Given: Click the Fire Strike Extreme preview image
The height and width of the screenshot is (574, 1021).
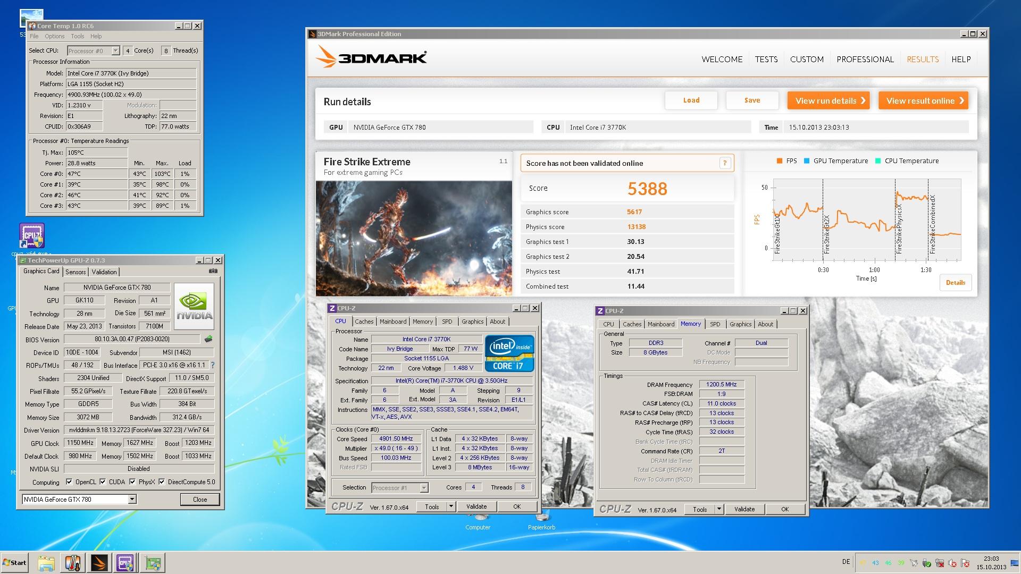Looking at the screenshot, I should (414, 238).
